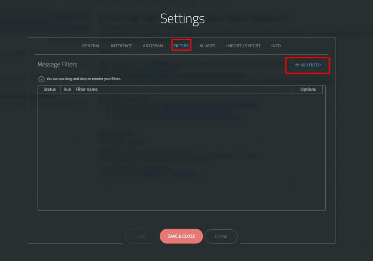Image resolution: width=373 pixels, height=261 pixels.
Task: Click the Settings title text
Action: [x=182, y=19]
